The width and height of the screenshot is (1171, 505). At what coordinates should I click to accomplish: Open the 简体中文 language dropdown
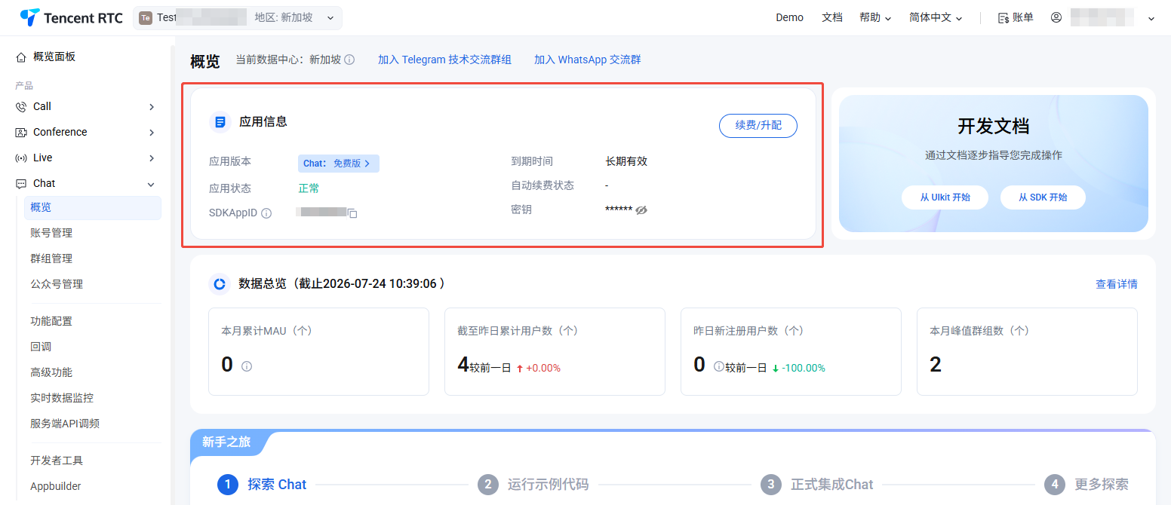936,17
